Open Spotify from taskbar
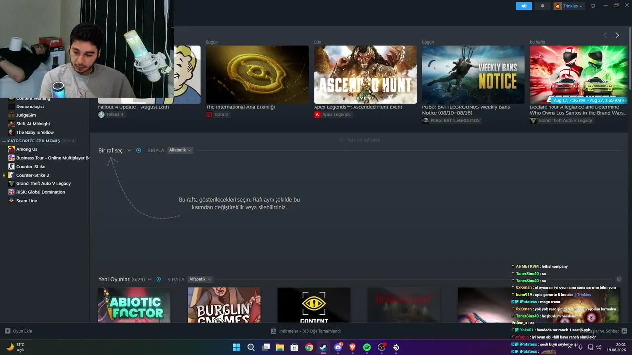The image size is (632, 355). pos(367,347)
